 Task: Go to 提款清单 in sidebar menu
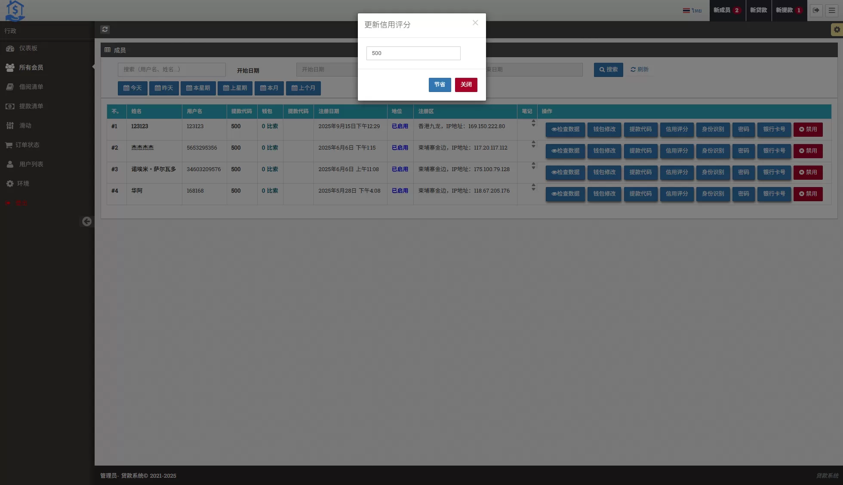(31, 106)
